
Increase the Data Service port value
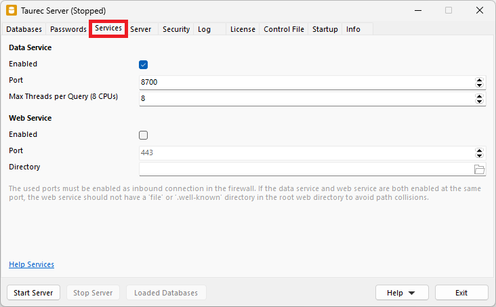coord(479,80)
